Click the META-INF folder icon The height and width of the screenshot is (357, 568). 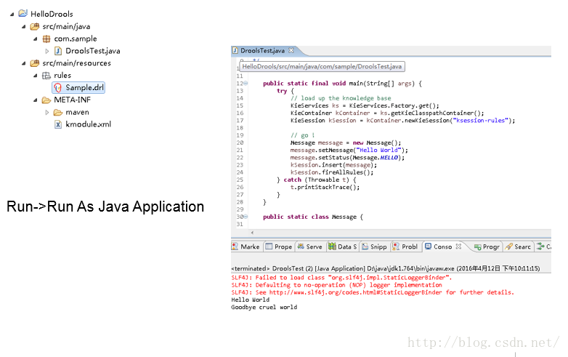[46, 100]
